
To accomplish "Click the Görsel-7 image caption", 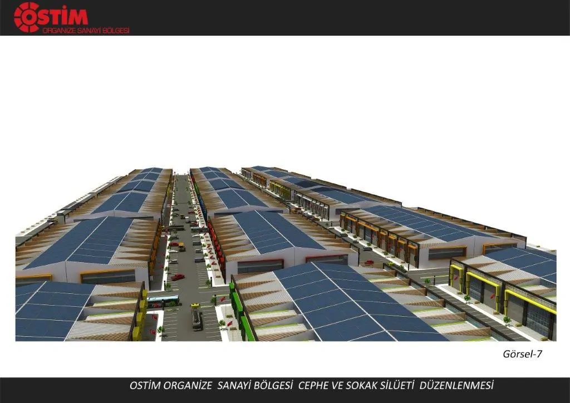I will click(522, 354).
